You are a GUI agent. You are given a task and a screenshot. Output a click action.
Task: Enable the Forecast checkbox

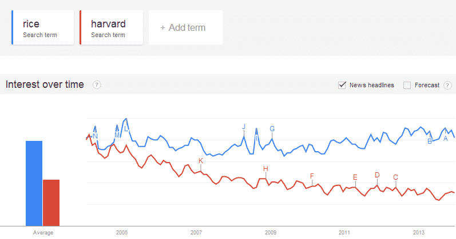point(407,85)
